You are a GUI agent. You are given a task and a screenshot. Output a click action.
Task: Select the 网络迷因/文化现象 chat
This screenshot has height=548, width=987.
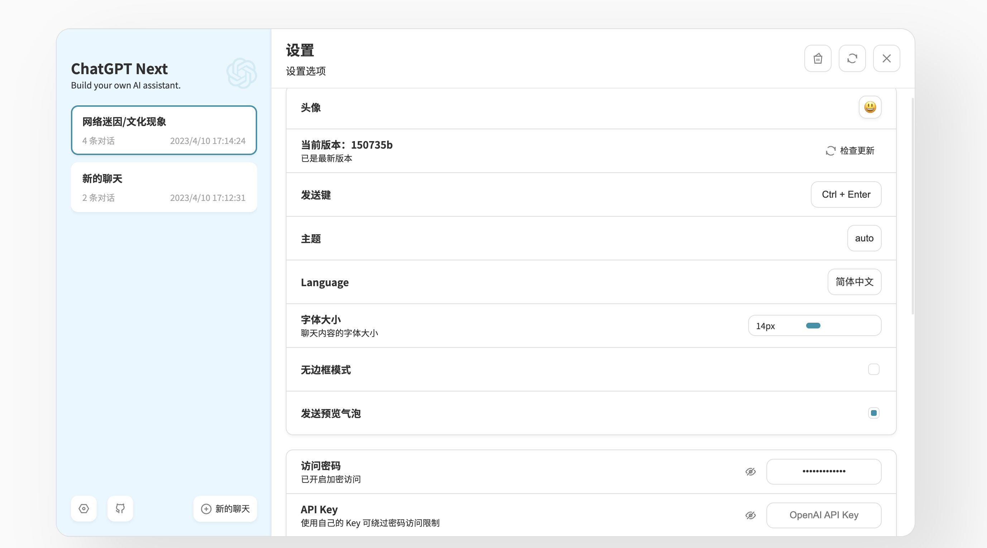pos(164,130)
